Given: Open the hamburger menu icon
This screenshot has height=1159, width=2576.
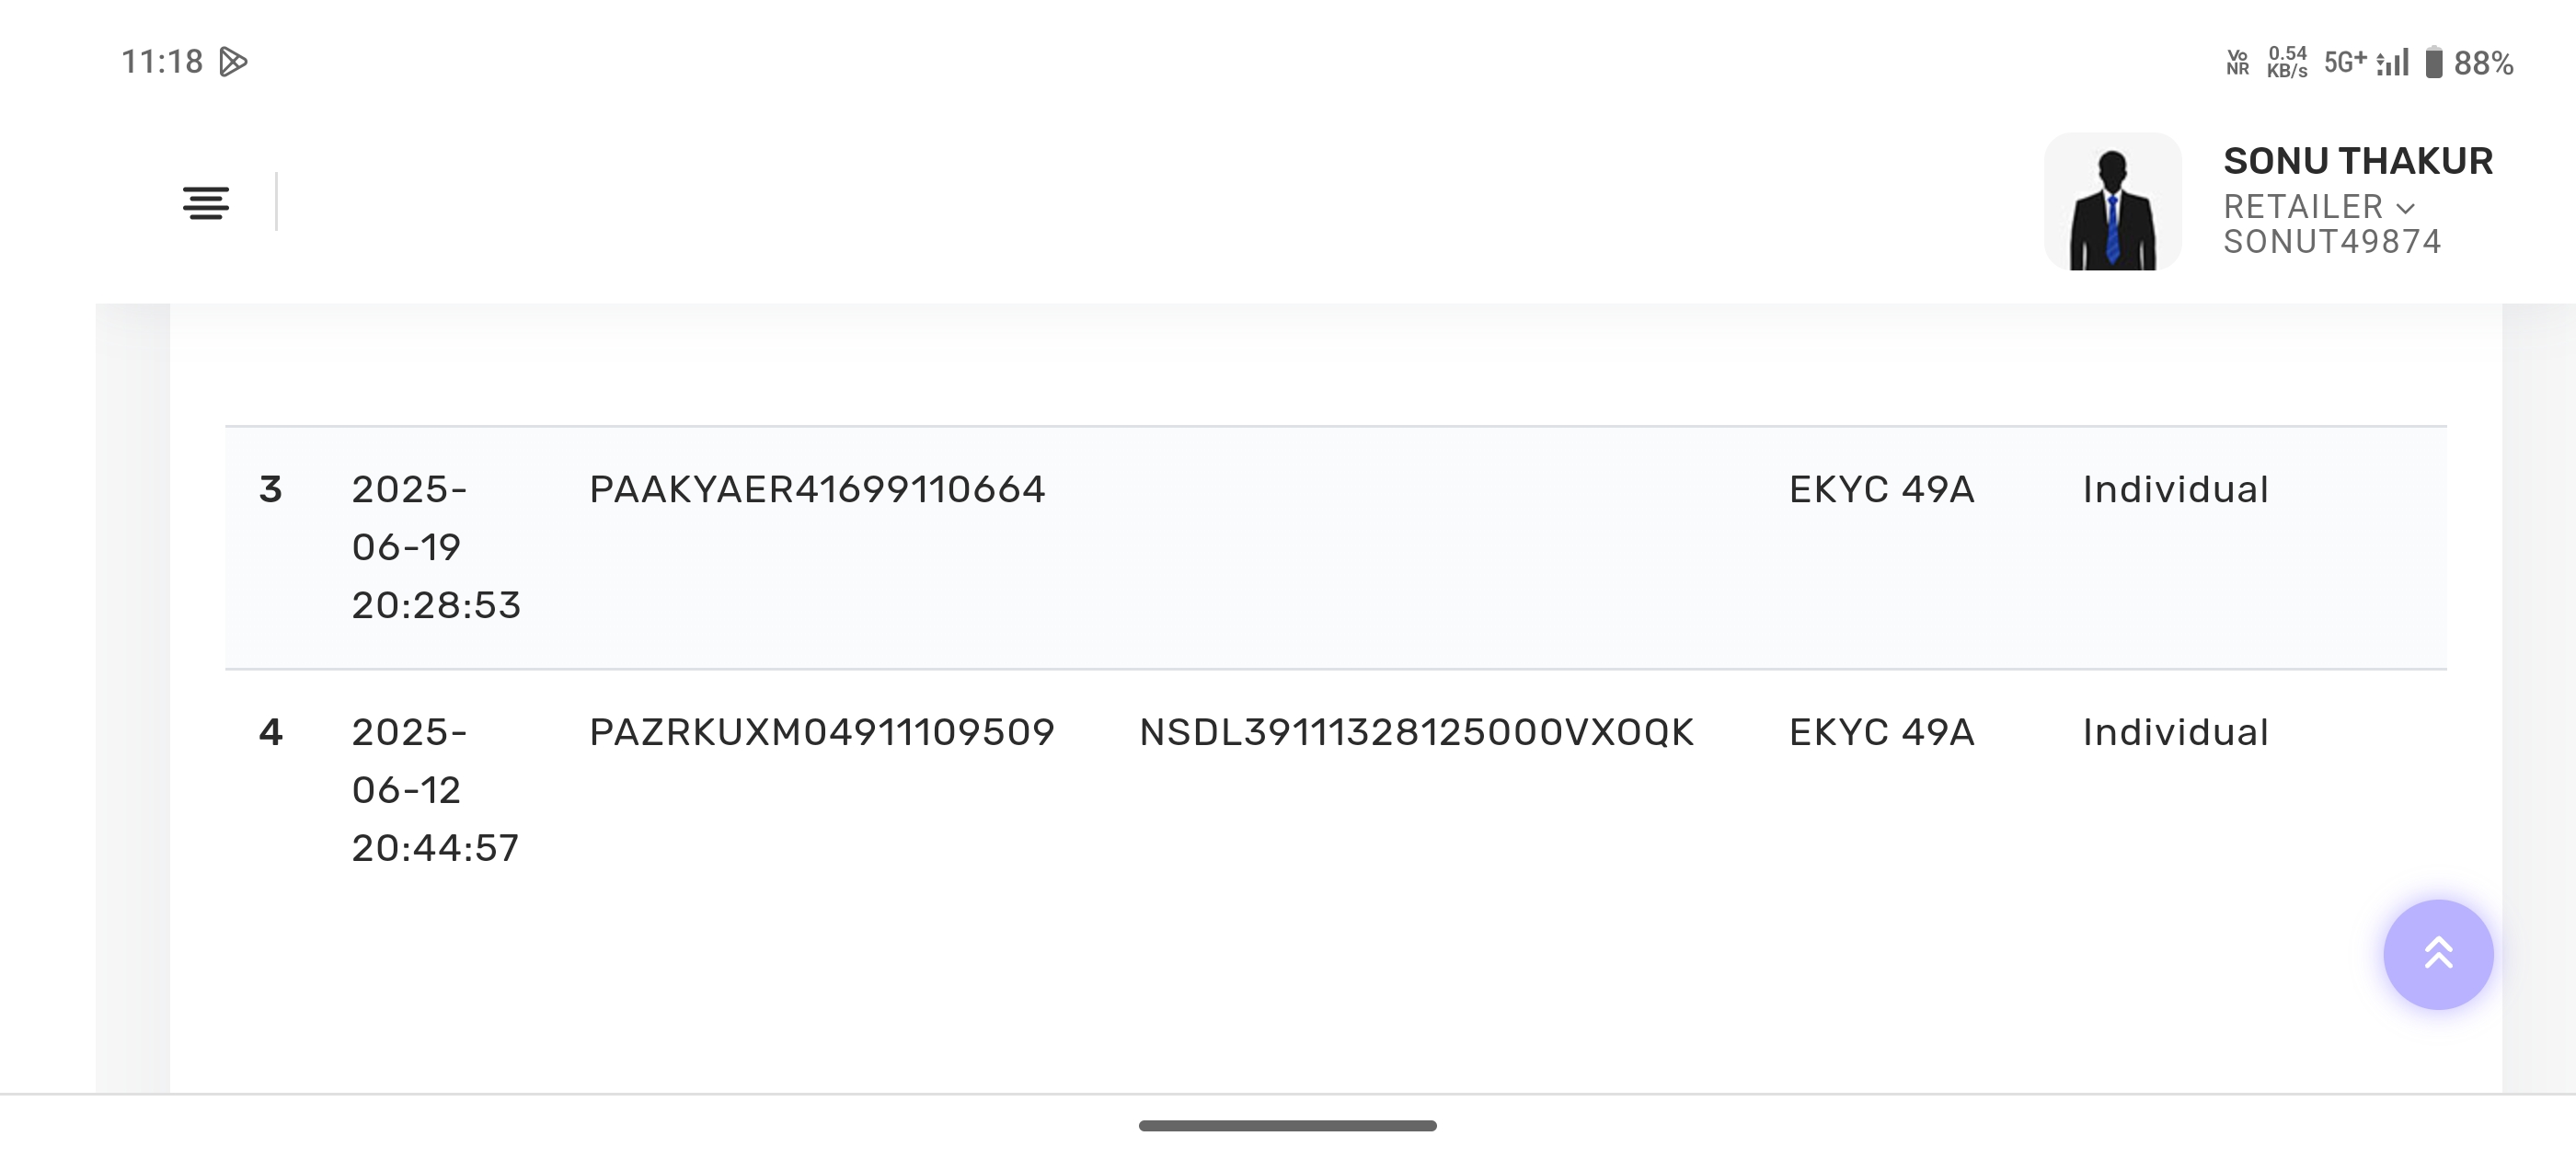Looking at the screenshot, I should point(206,203).
